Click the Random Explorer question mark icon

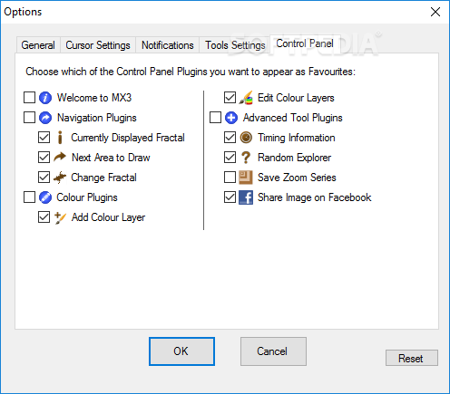click(246, 158)
